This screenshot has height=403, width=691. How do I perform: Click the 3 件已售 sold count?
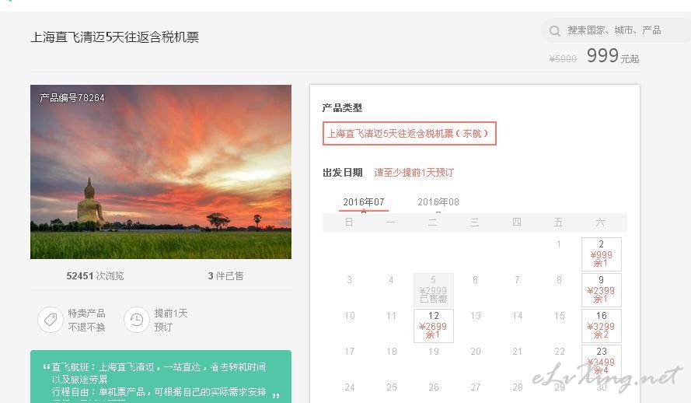coord(225,276)
